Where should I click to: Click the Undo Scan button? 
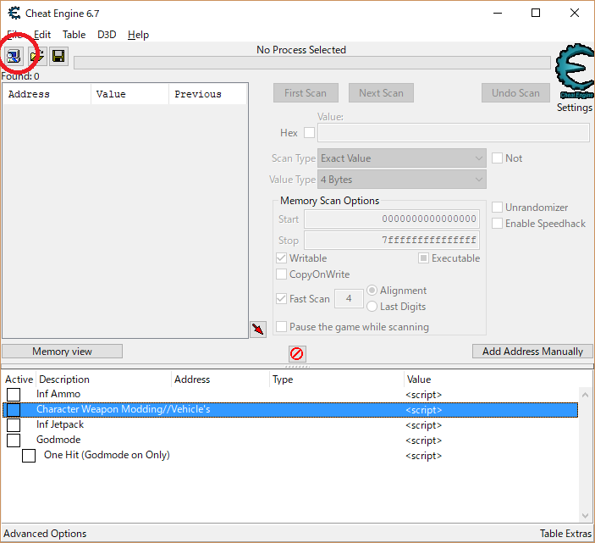tap(515, 93)
